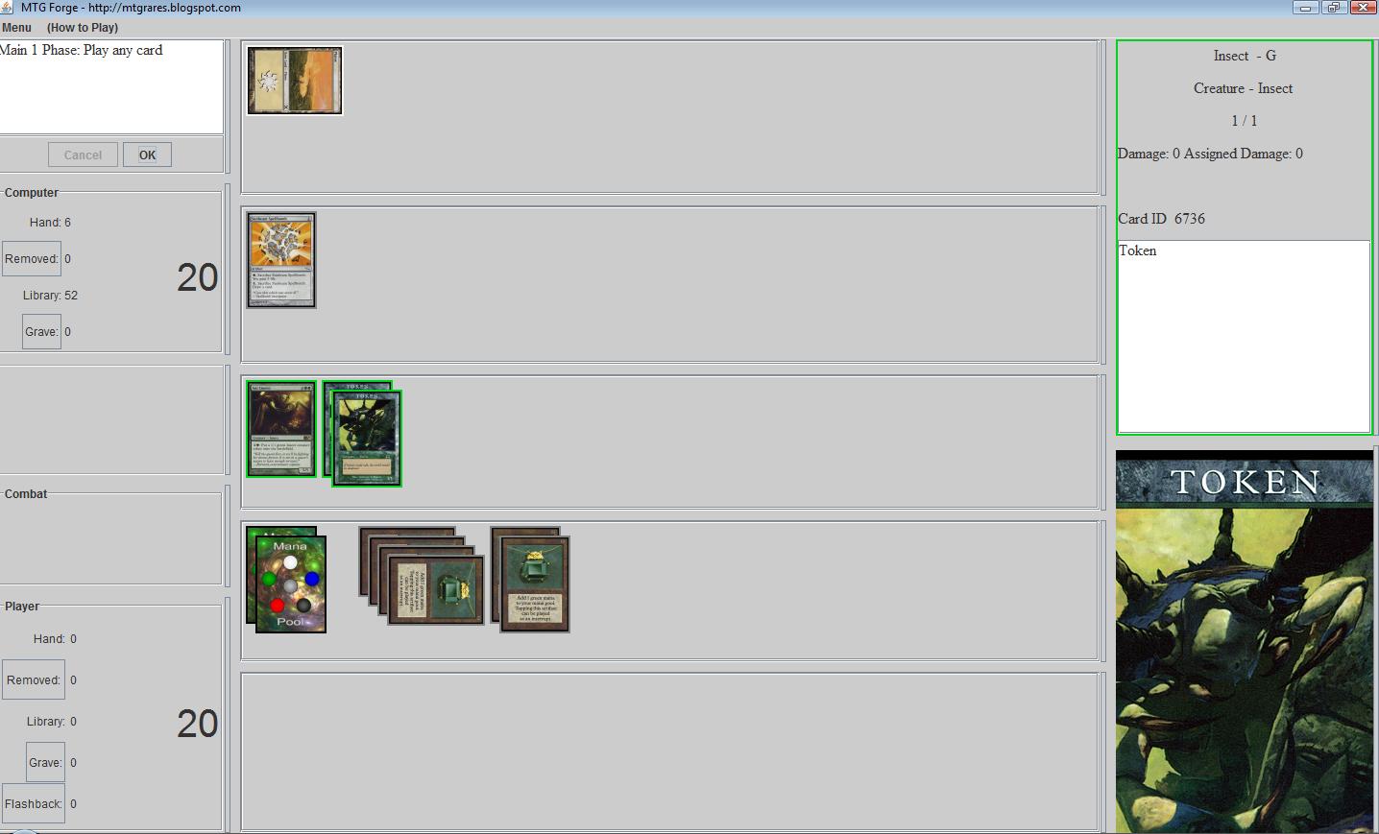
Task: Click the Cancel button
Action: (x=83, y=155)
